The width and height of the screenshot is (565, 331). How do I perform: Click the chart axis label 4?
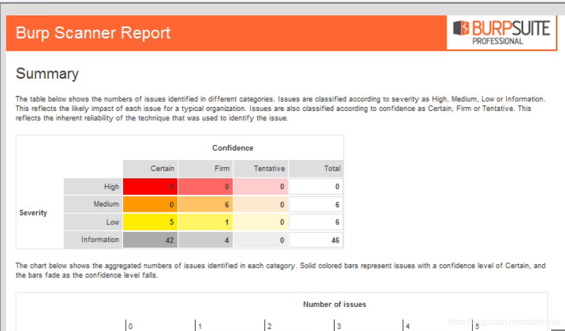point(408,326)
